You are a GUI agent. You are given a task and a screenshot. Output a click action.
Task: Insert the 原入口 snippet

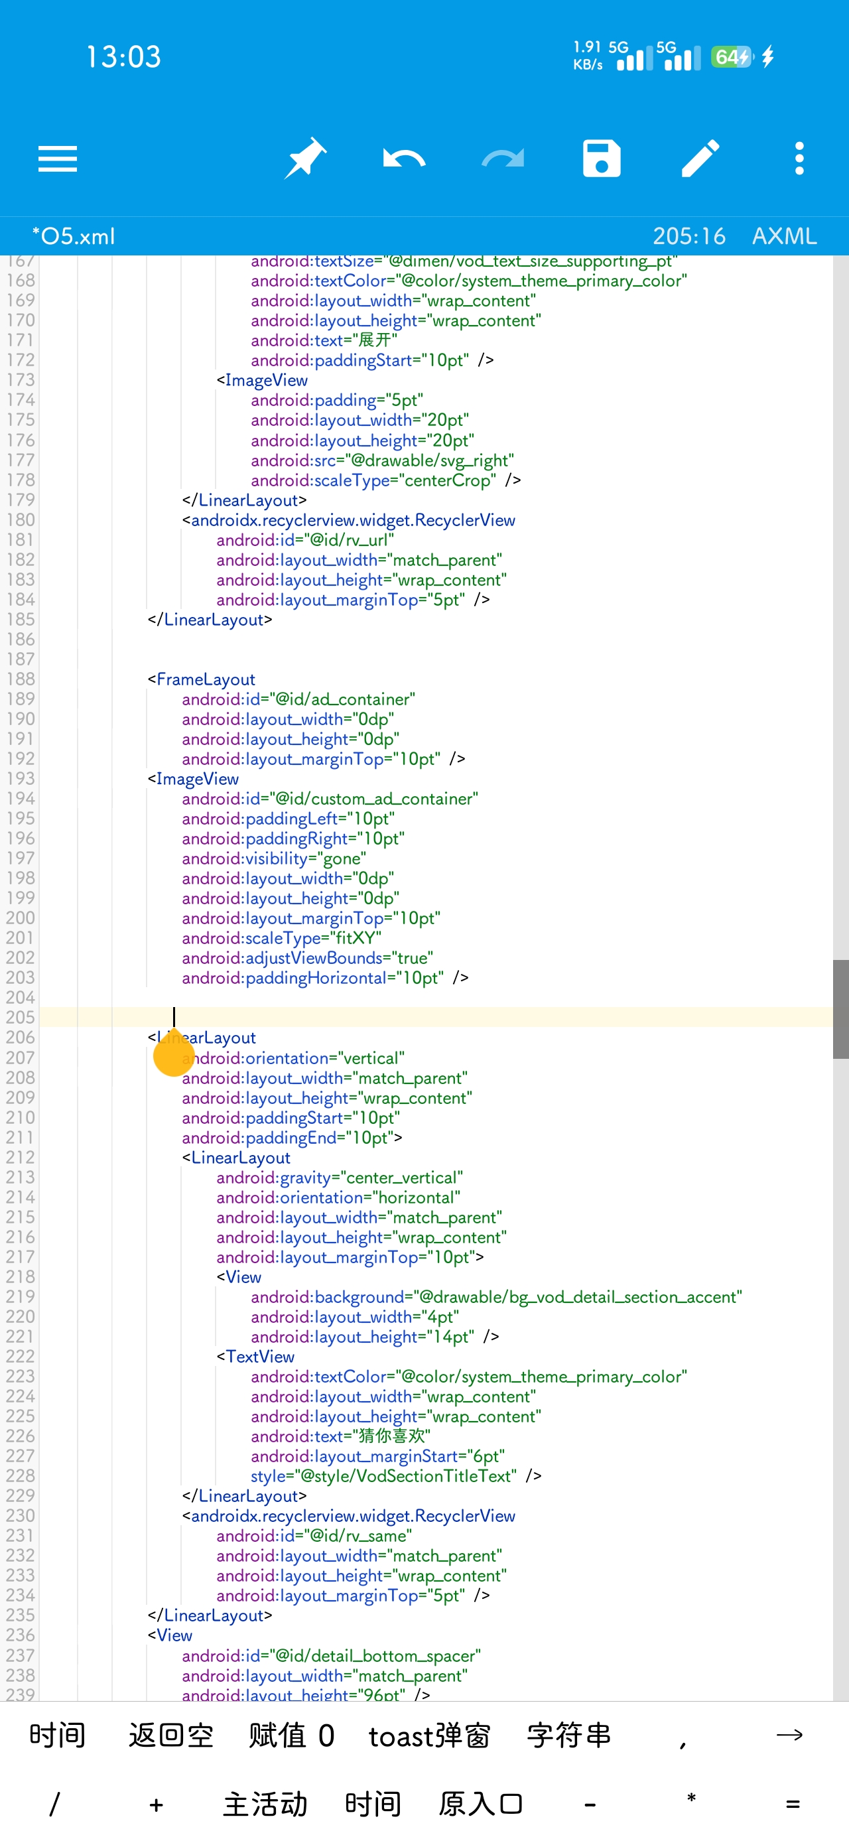(x=481, y=1804)
